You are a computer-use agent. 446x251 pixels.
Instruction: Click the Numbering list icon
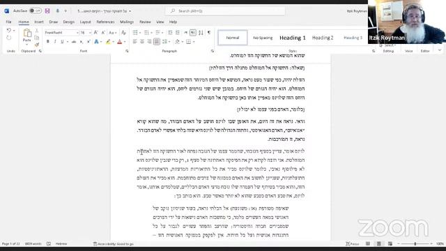tap(146, 33)
